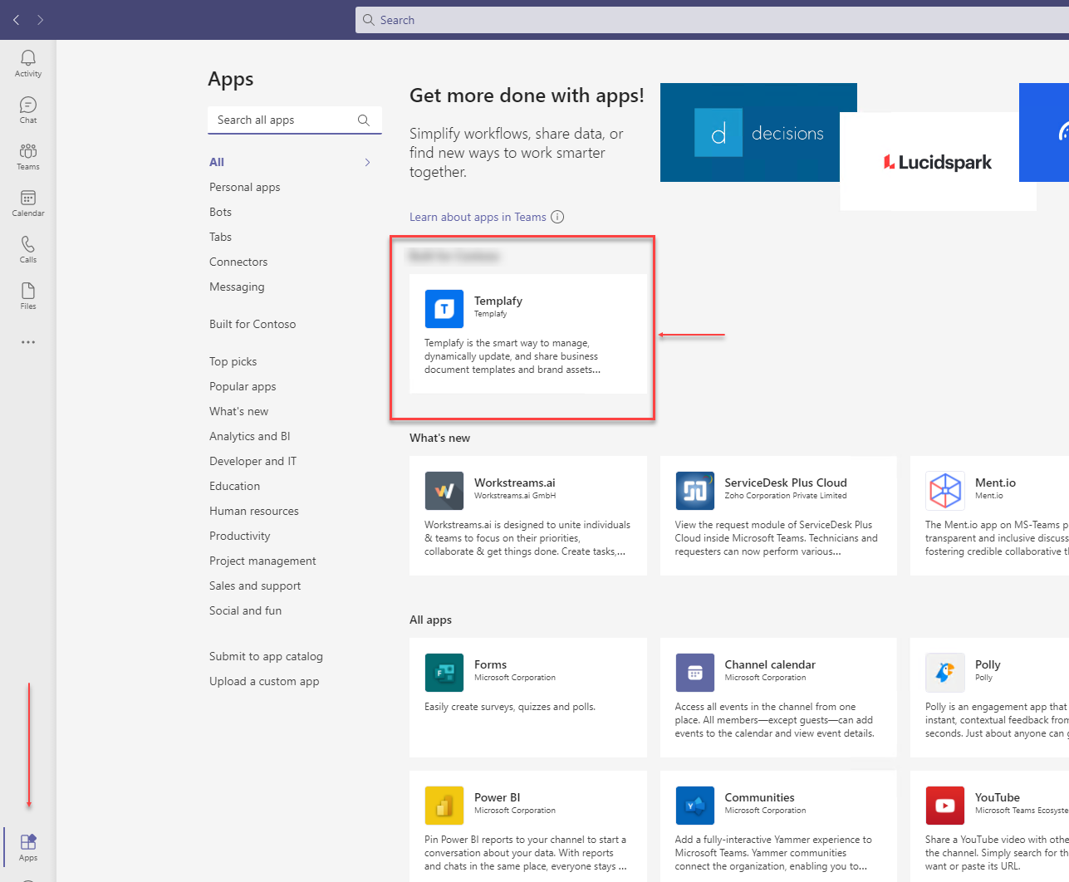Viewport: 1069px width, 882px height.
Task: Open the Lucidspark banner tile
Action: click(938, 162)
